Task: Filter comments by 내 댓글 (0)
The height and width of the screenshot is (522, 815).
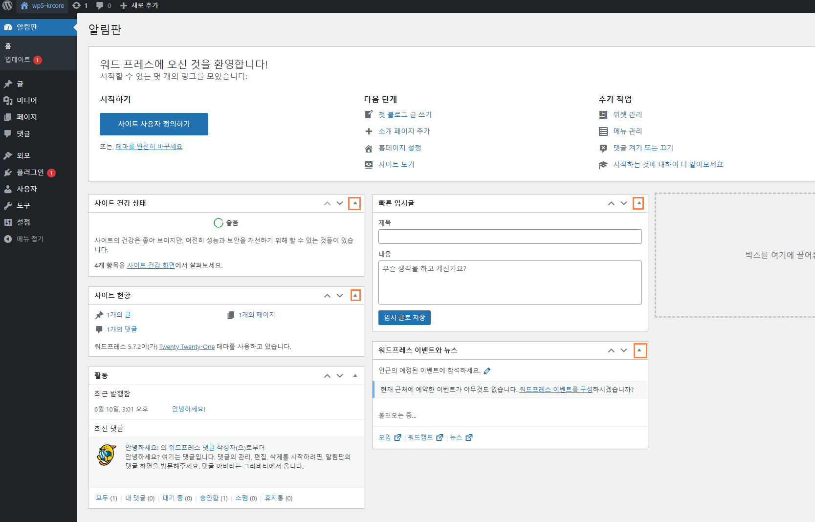Action: tap(140, 498)
